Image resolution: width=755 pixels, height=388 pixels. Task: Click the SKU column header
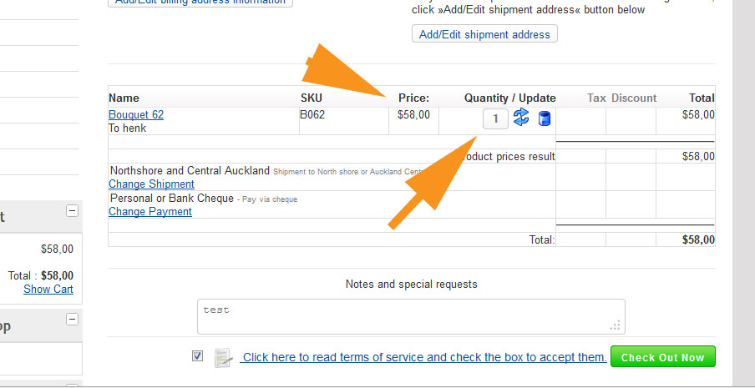312,98
